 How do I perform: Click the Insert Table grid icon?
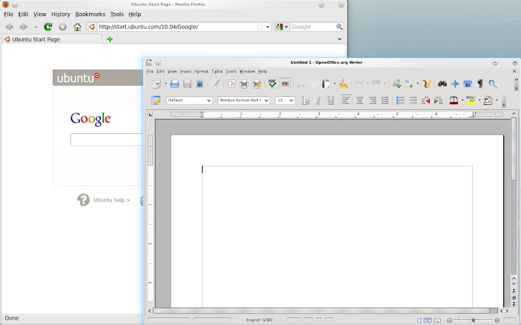pos(410,84)
